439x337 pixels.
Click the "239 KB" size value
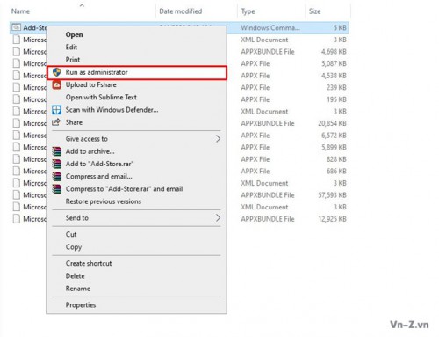coord(336,87)
